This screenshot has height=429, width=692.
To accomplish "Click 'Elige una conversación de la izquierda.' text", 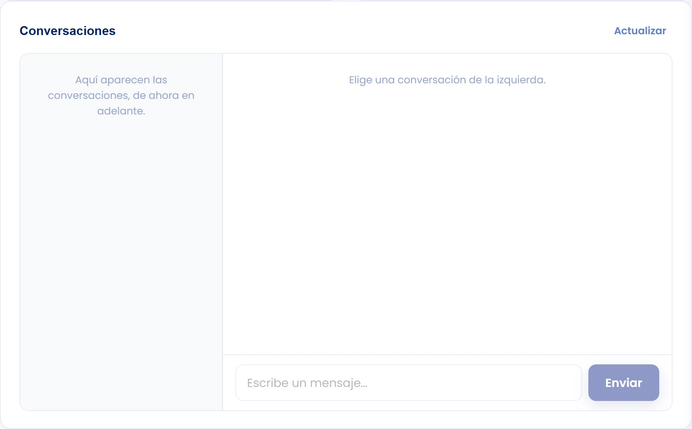I will (447, 80).
